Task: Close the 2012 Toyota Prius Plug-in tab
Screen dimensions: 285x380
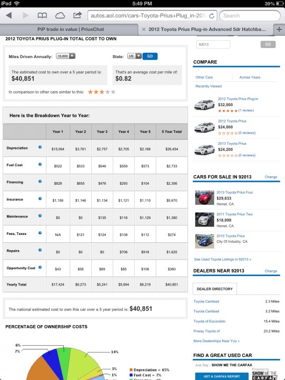Action: (144, 30)
